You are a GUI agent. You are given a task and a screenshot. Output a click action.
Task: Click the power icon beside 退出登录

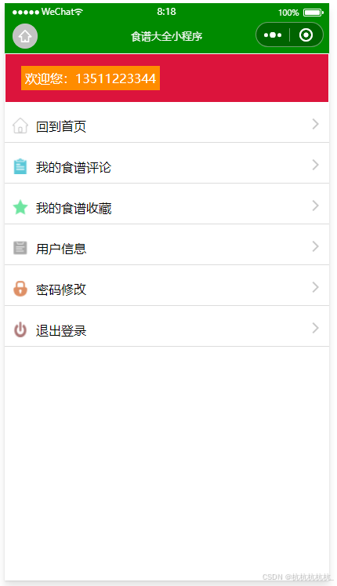click(x=20, y=329)
